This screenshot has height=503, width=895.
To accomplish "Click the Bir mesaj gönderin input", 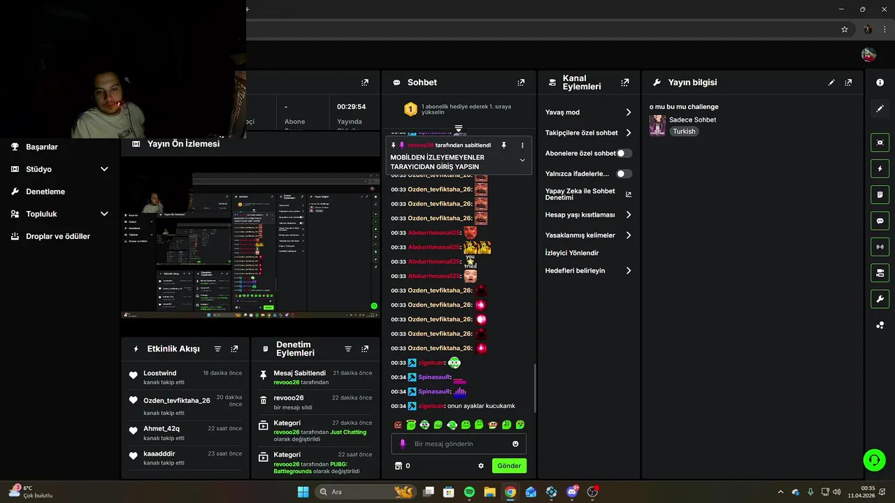I will pos(459,444).
